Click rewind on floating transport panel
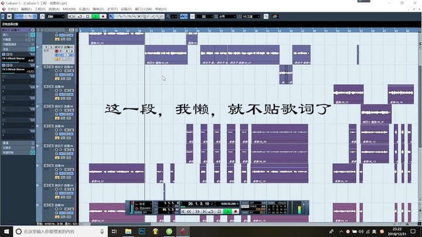 click(189, 211)
